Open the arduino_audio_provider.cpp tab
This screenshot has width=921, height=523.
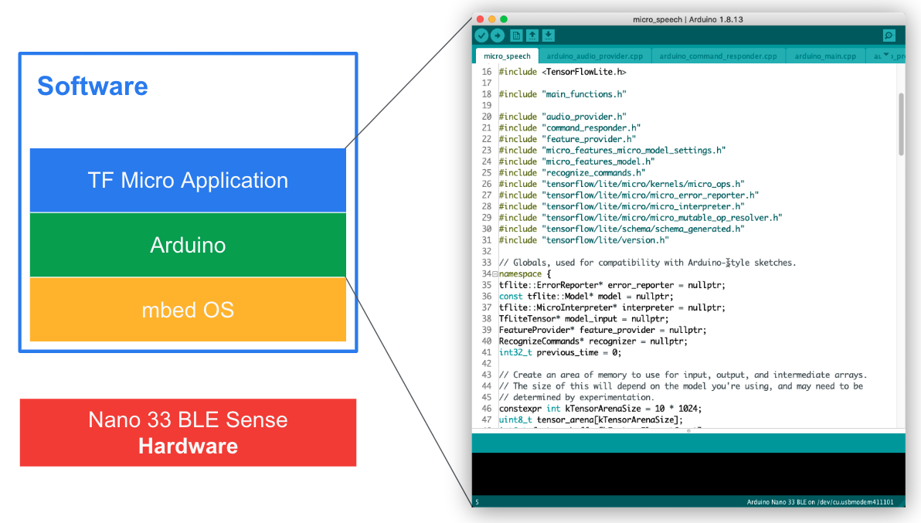tap(594, 56)
